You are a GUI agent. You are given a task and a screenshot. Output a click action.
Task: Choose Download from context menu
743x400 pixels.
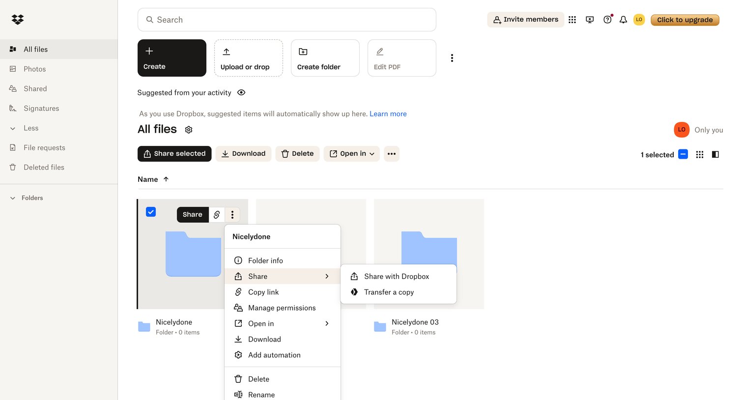click(x=283, y=339)
